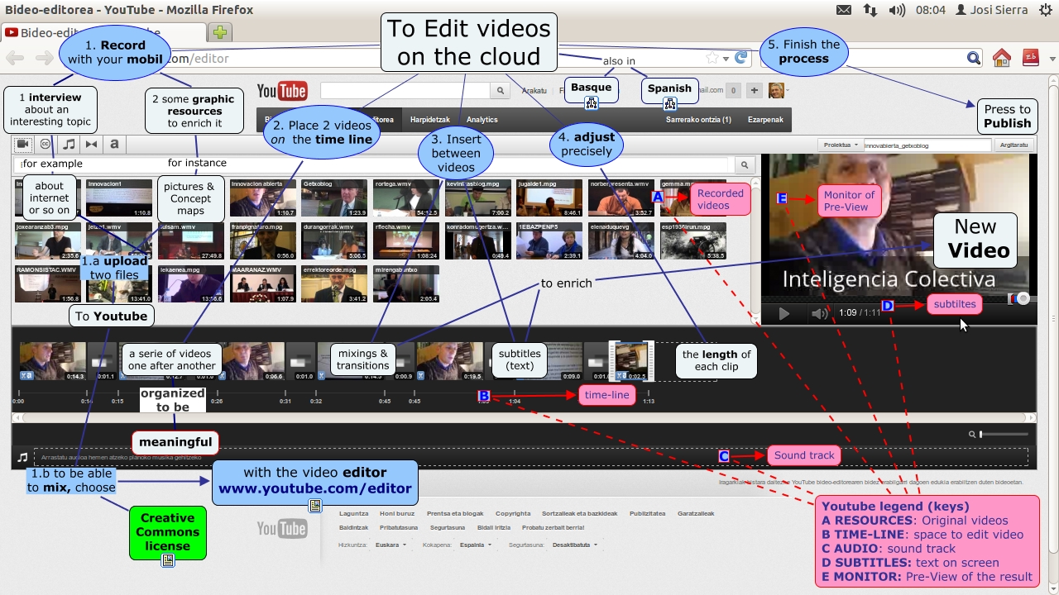
Task: Switch to the Harpidetzak tab
Action: [430, 120]
